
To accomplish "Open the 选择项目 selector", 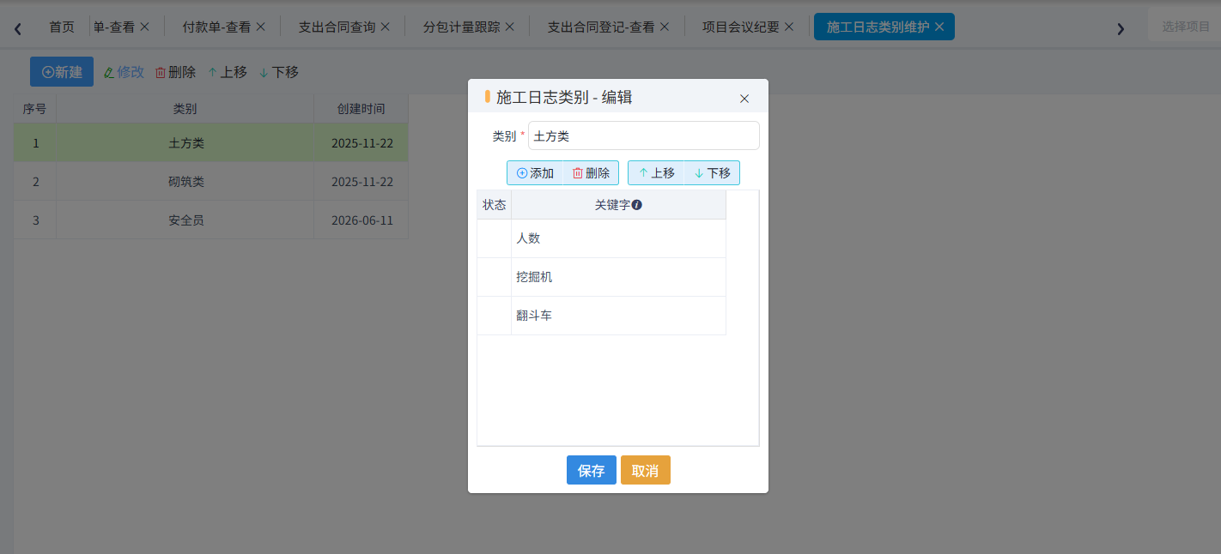I will pyautogui.click(x=1185, y=27).
